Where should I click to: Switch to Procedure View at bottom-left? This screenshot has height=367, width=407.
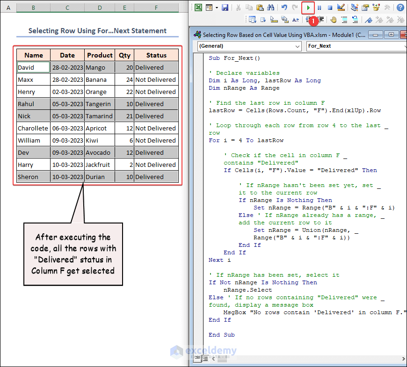click(x=198, y=358)
